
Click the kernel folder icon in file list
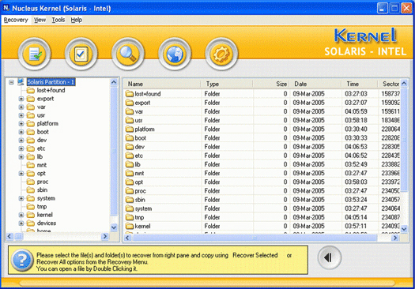130,226
